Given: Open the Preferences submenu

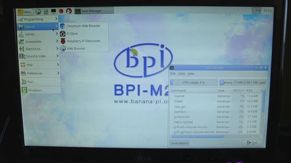Looking at the screenshot, I should click(40, 73).
